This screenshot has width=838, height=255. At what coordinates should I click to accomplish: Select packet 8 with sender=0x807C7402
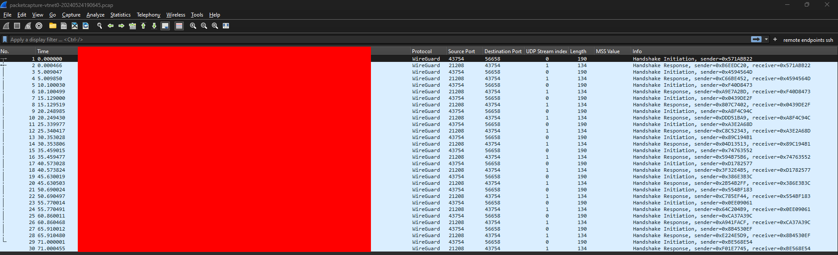[419, 105]
